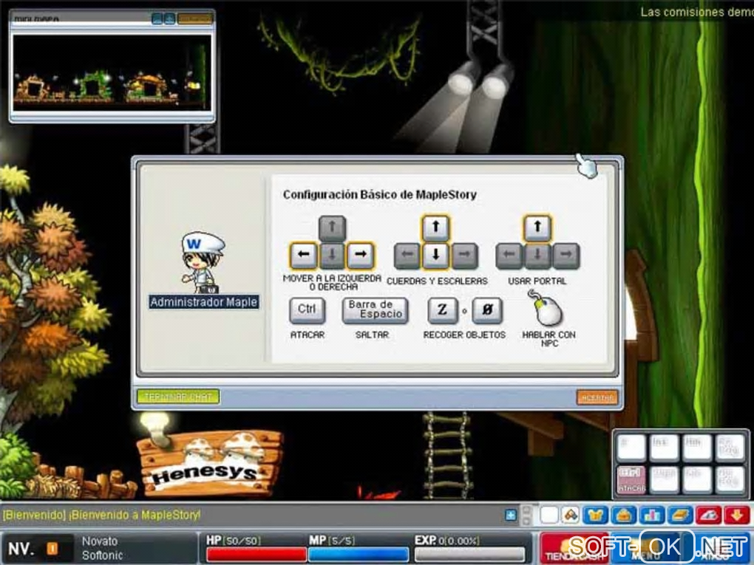Select the top-left quick slot key

coord(631,448)
